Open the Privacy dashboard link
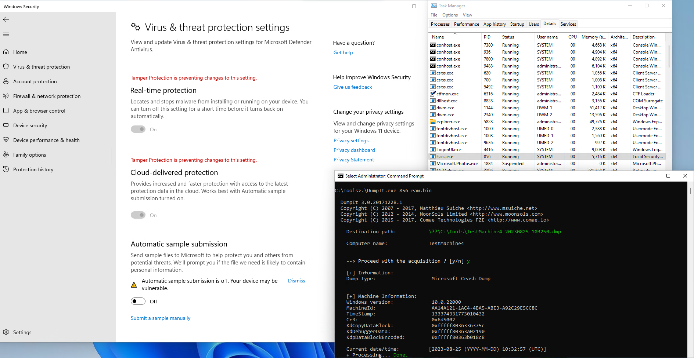694x358 pixels. click(354, 150)
